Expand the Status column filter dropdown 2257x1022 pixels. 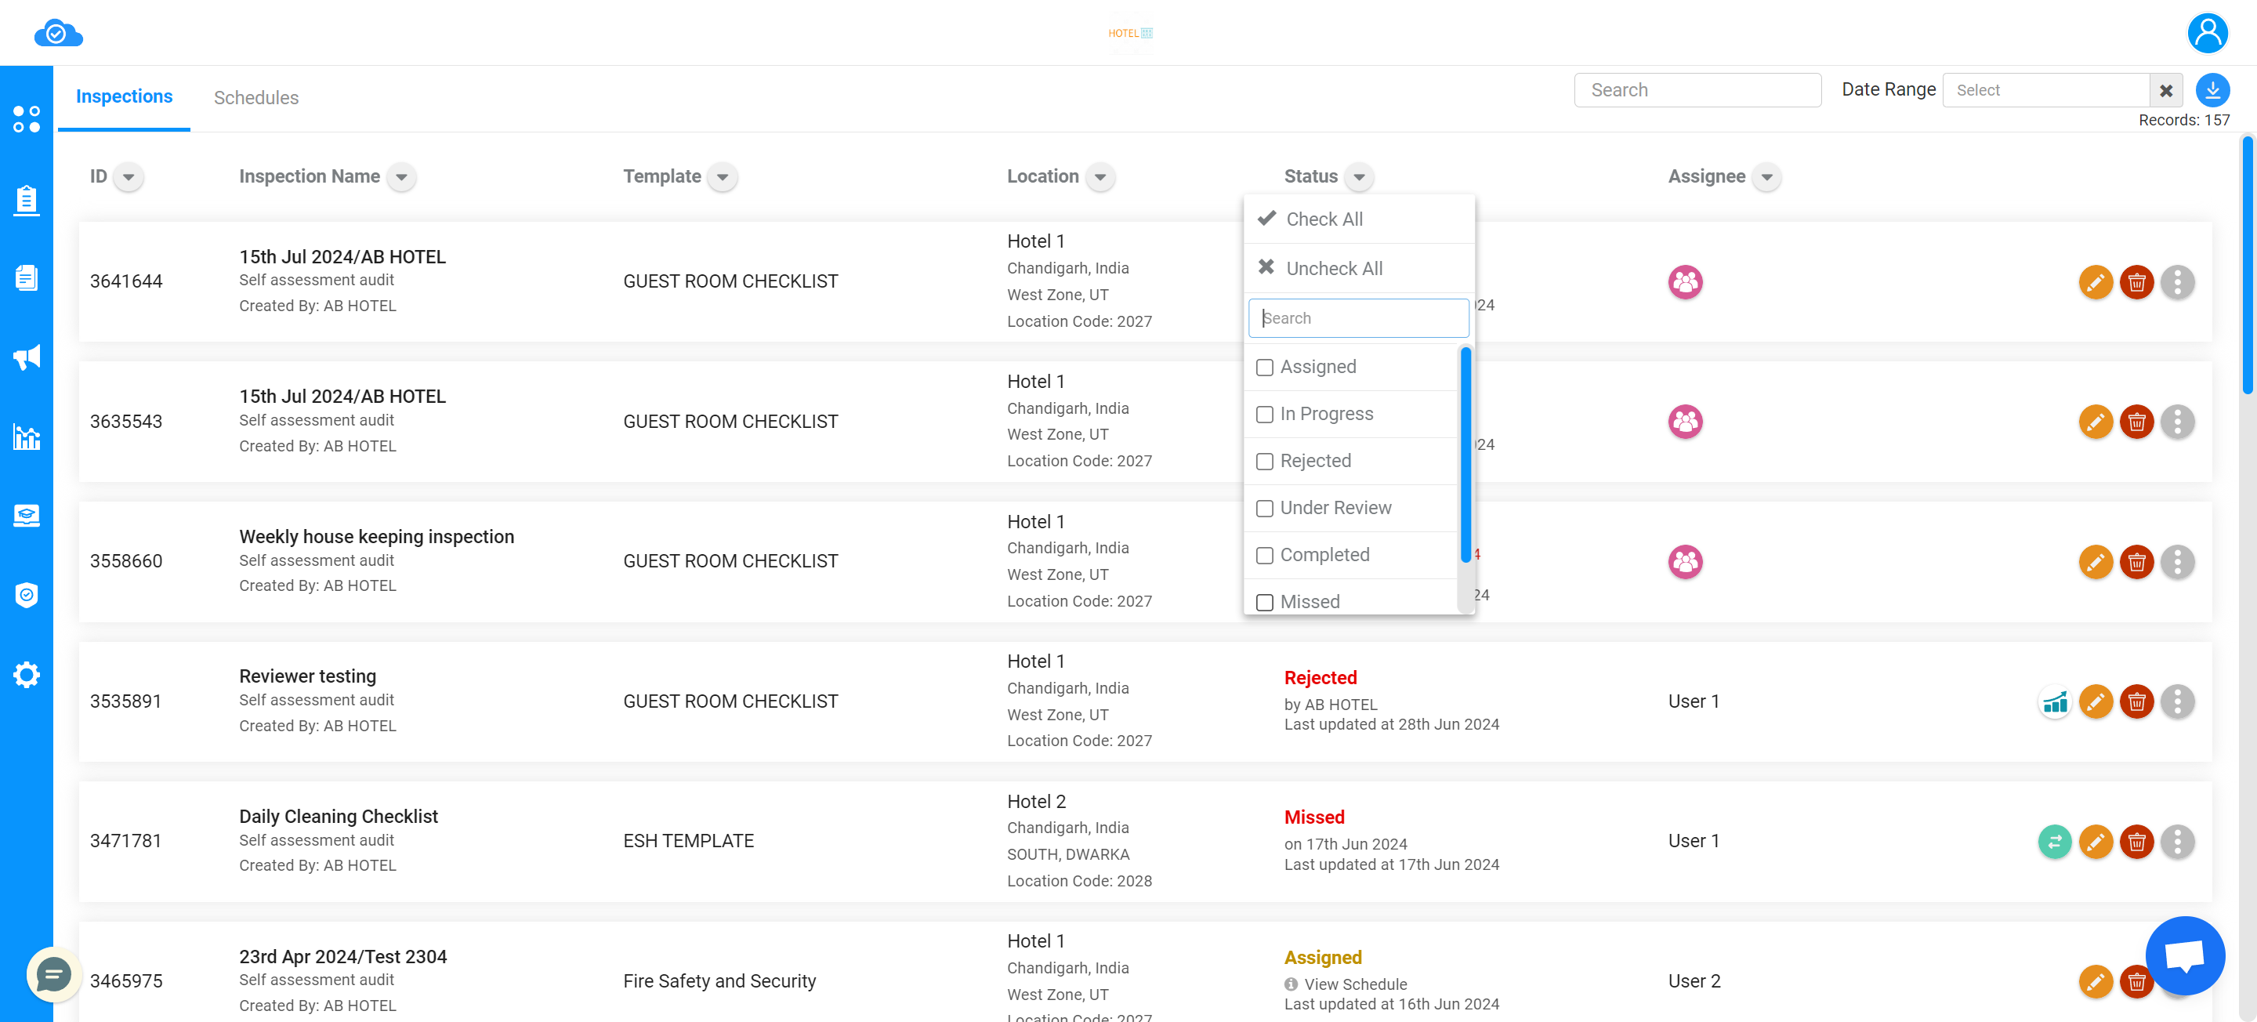coord(1359,176)
